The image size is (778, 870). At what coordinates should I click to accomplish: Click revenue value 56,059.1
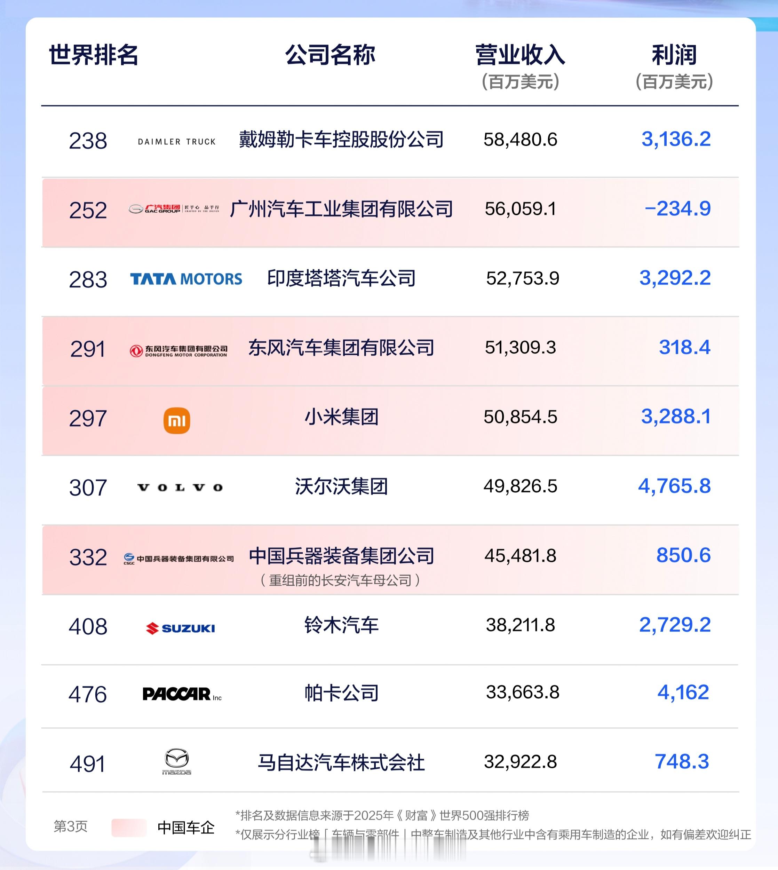tap(520, 209)
